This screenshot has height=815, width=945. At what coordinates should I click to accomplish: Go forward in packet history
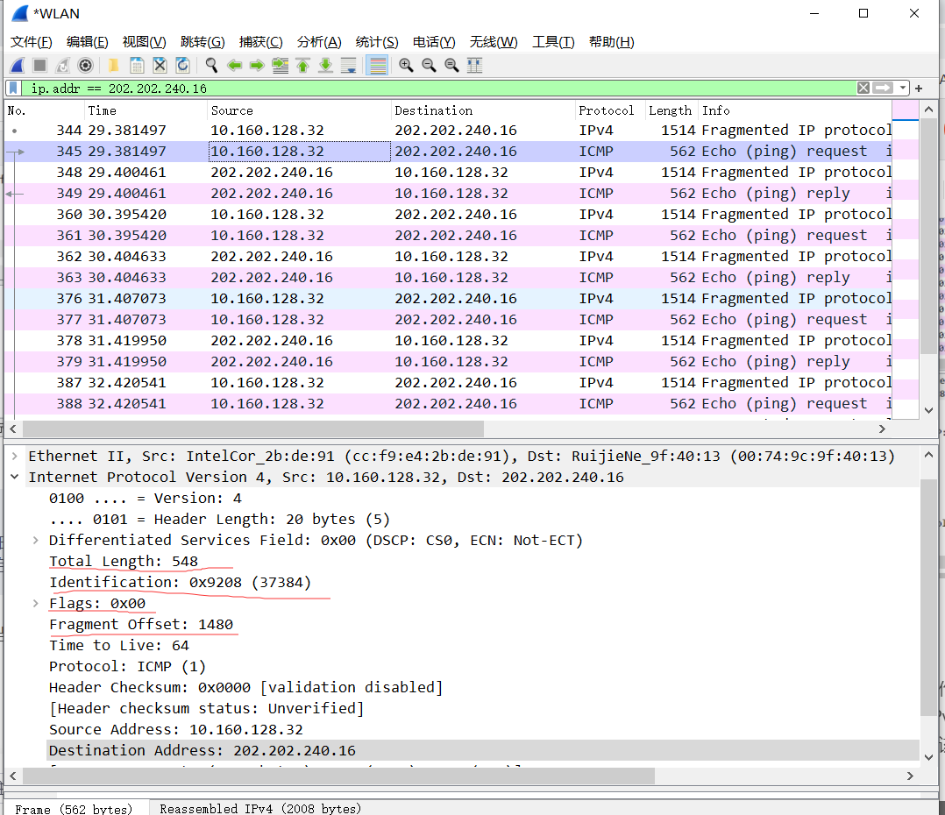pos(257,65)
